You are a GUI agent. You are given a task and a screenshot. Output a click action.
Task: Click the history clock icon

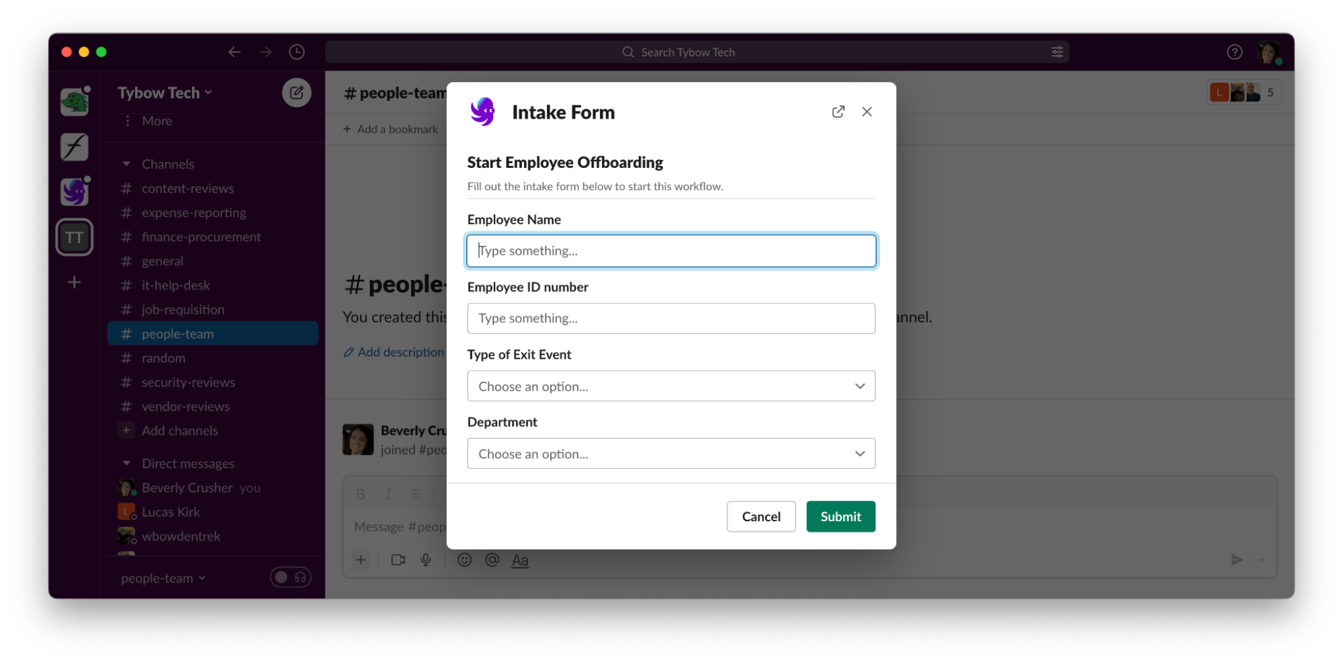tap(296, 52)
